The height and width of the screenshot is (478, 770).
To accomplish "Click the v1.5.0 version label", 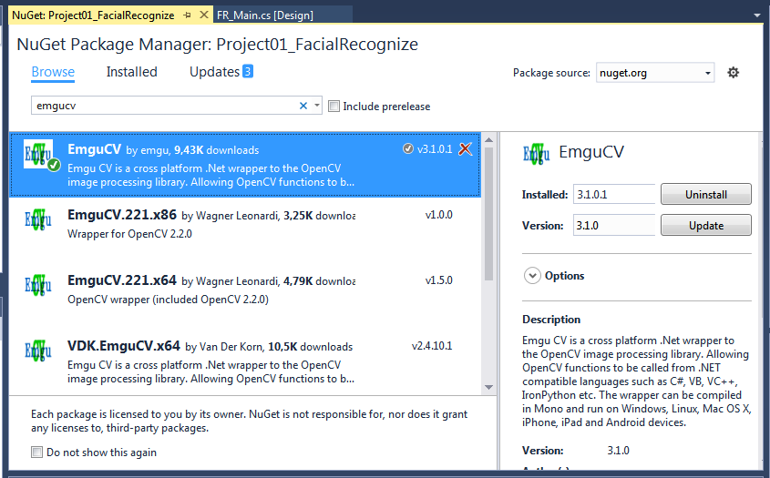I will coord(439,280).
